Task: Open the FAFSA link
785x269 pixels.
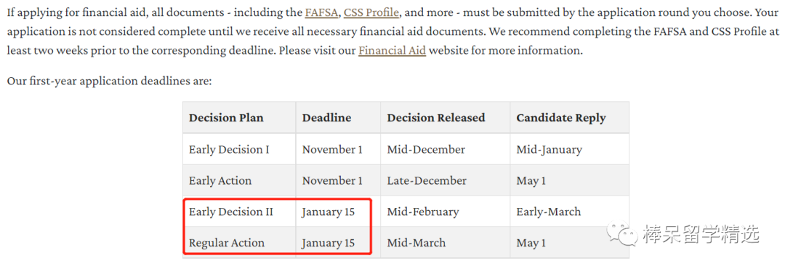Action: pyautogui.click(x=321, y=12)
